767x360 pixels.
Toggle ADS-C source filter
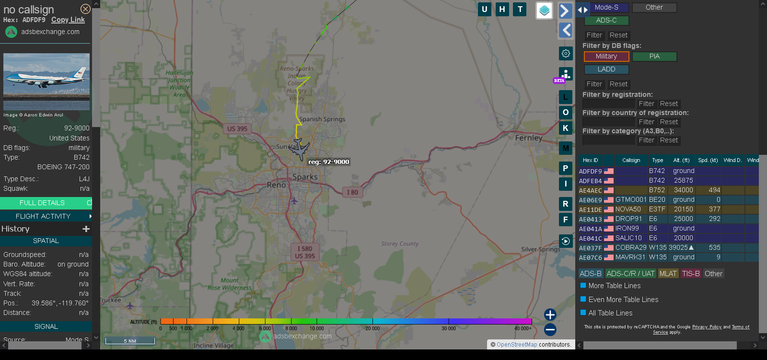(606, 21)
